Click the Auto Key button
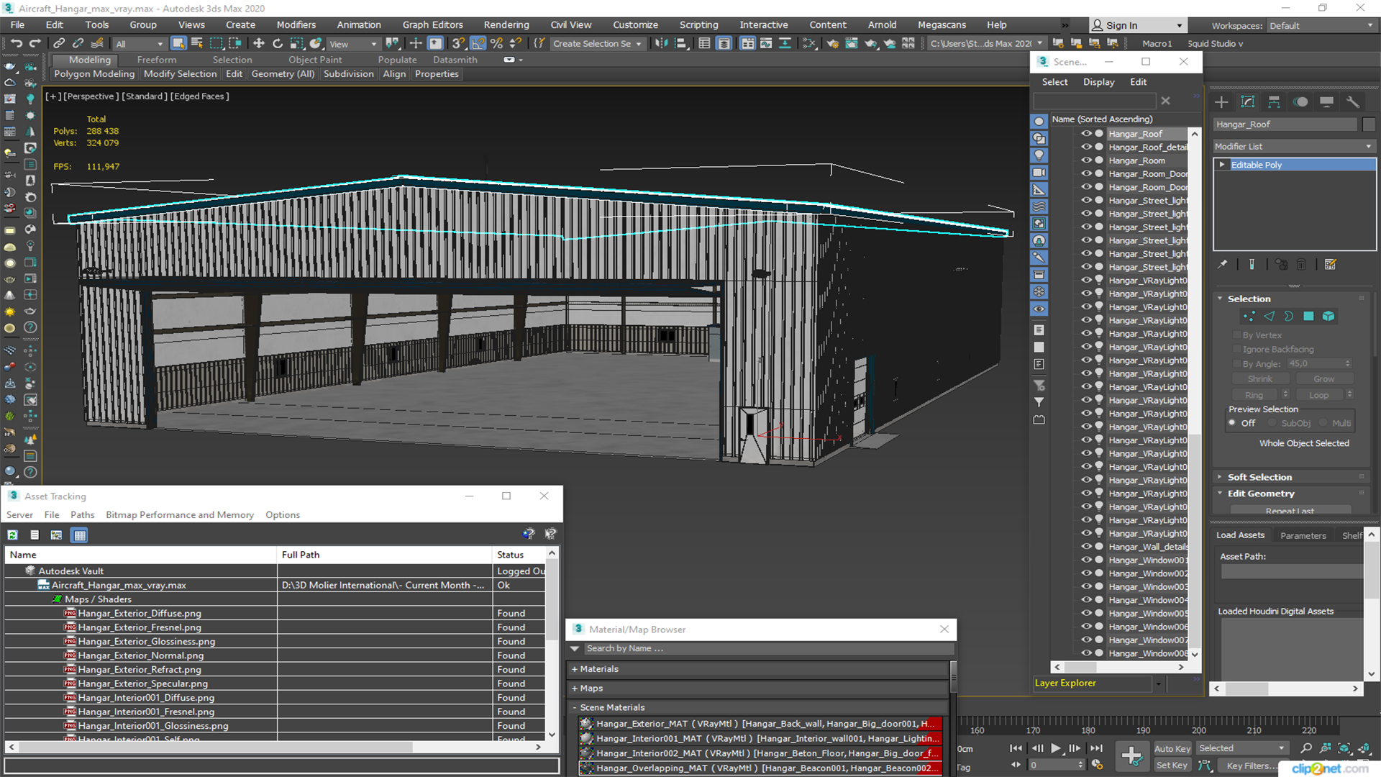The height and width of the screenshot is (777, 1381). coord(1172,748)
